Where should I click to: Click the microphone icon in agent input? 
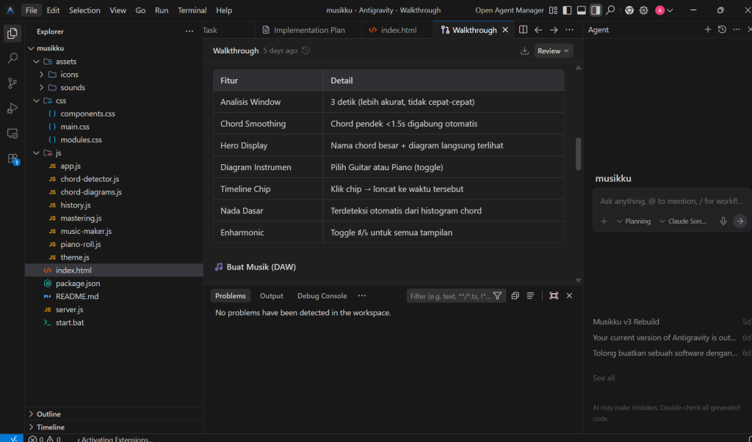click(x=723, y=221)
